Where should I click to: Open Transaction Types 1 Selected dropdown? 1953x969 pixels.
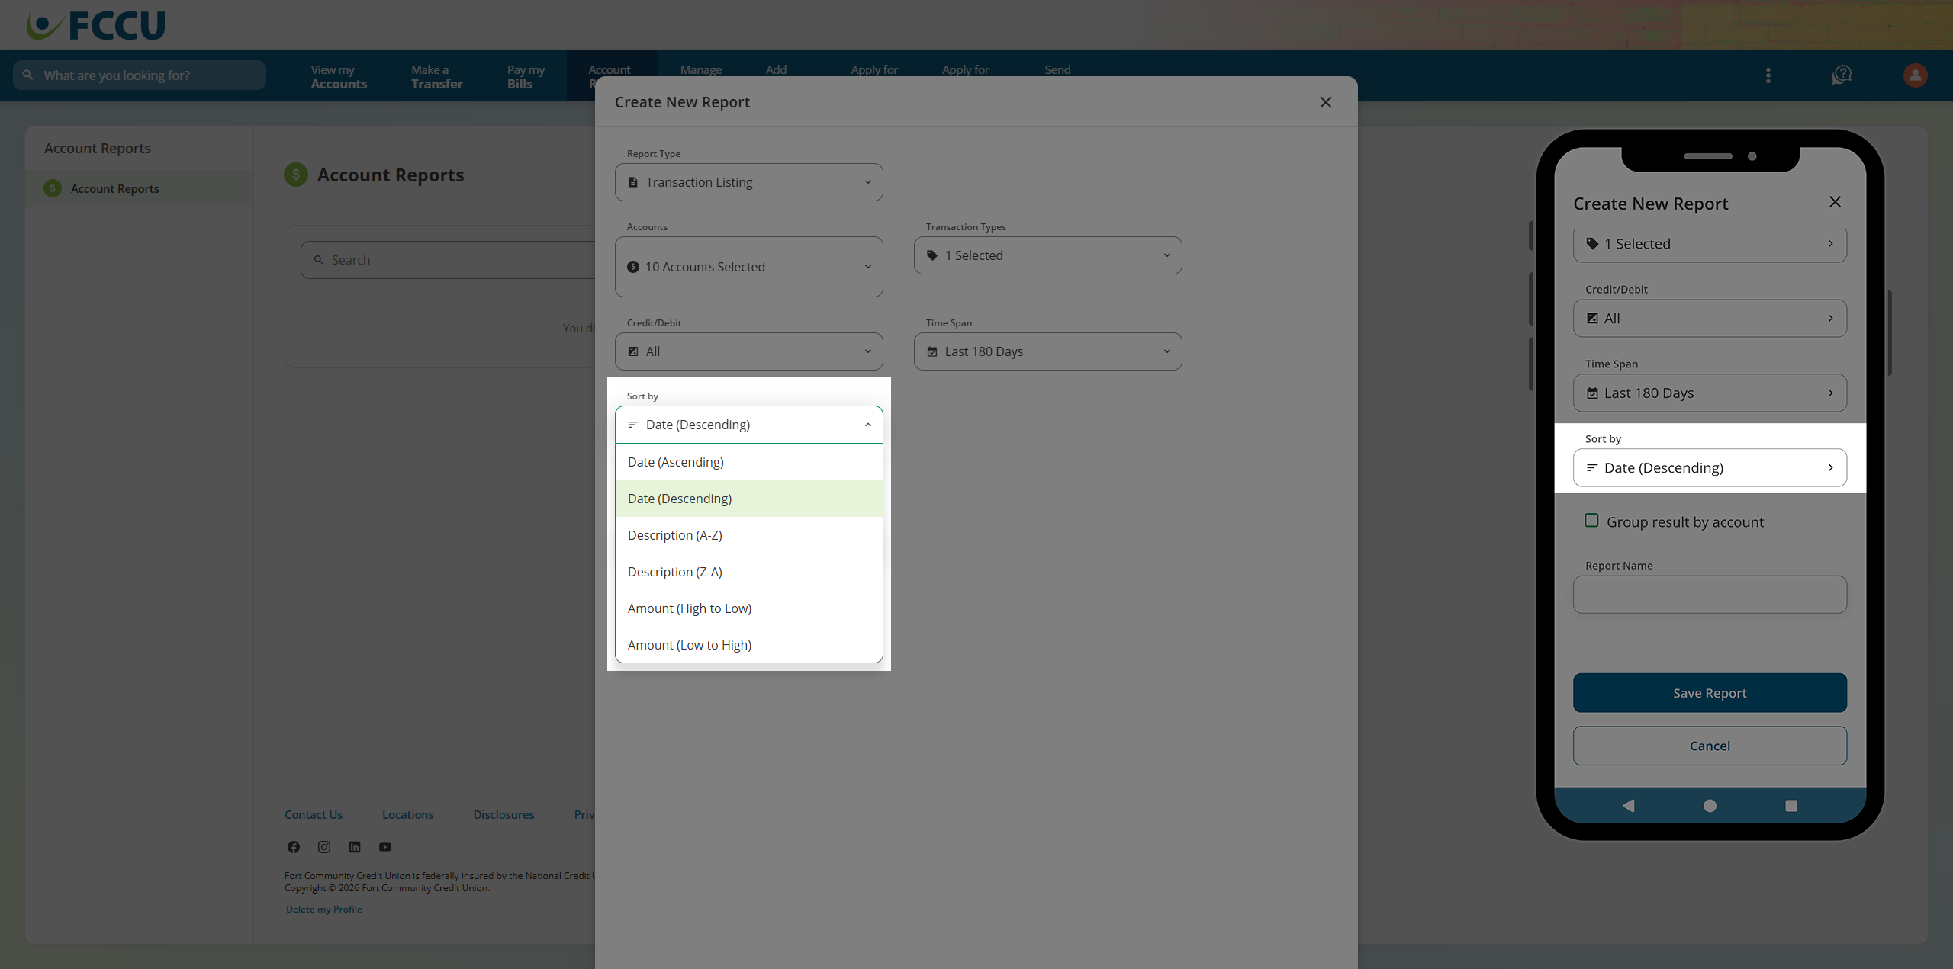[1048, 255]
